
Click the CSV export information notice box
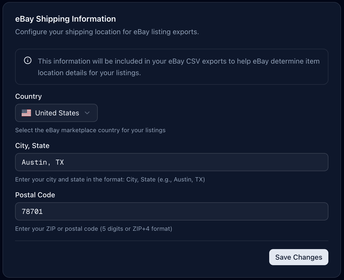click(172, 67)
